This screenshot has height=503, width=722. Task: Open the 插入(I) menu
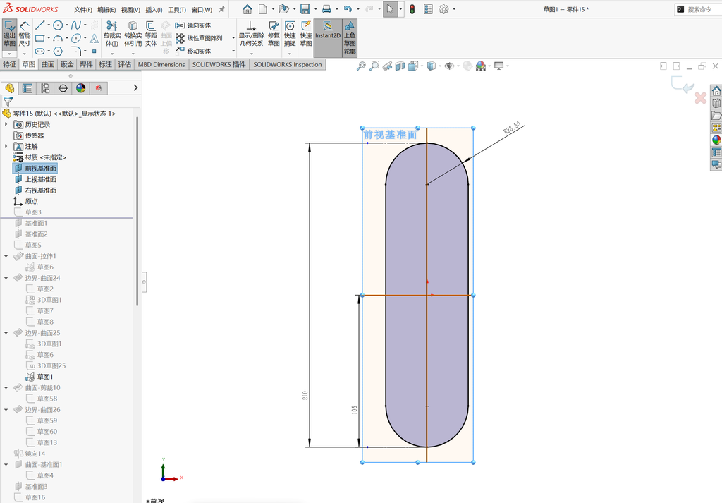point(154,9)
